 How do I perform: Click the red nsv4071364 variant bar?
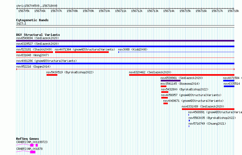[x=82, y=52]
